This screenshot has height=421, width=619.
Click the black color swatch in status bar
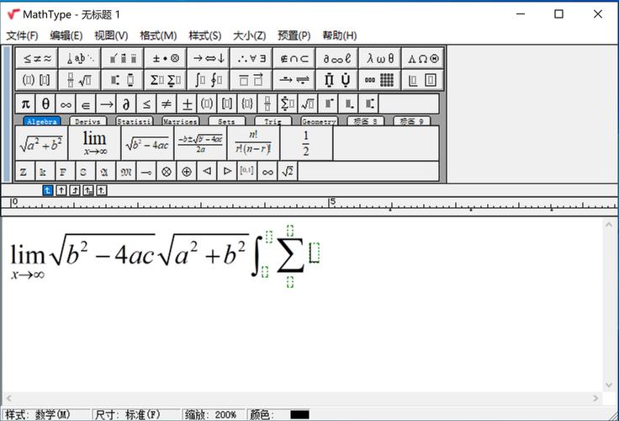pyautogui.click(x=299, y=414)
